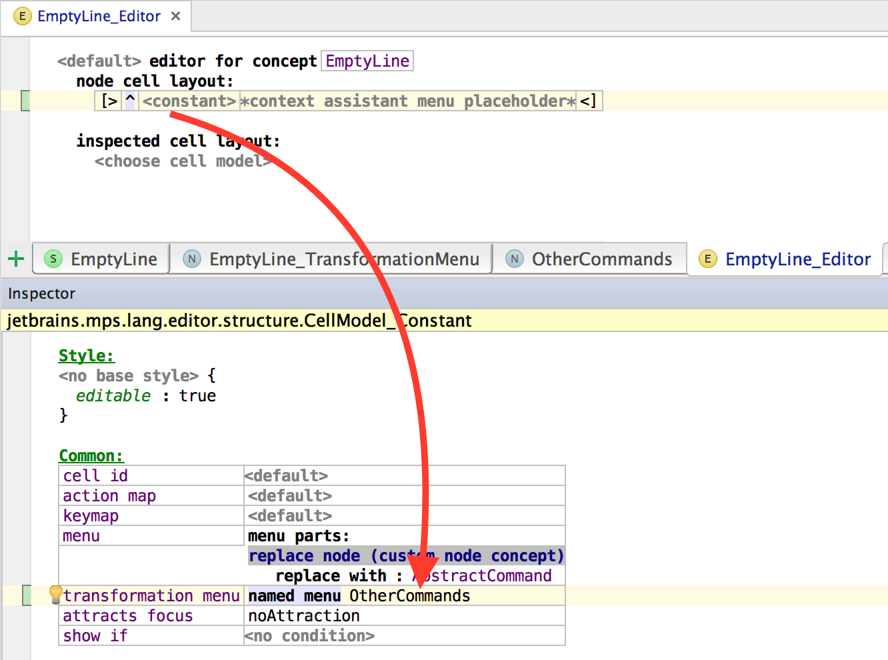Select the noAttraction attracts focus value
This screenshot has width=888, height=660.
pos(304,615)
